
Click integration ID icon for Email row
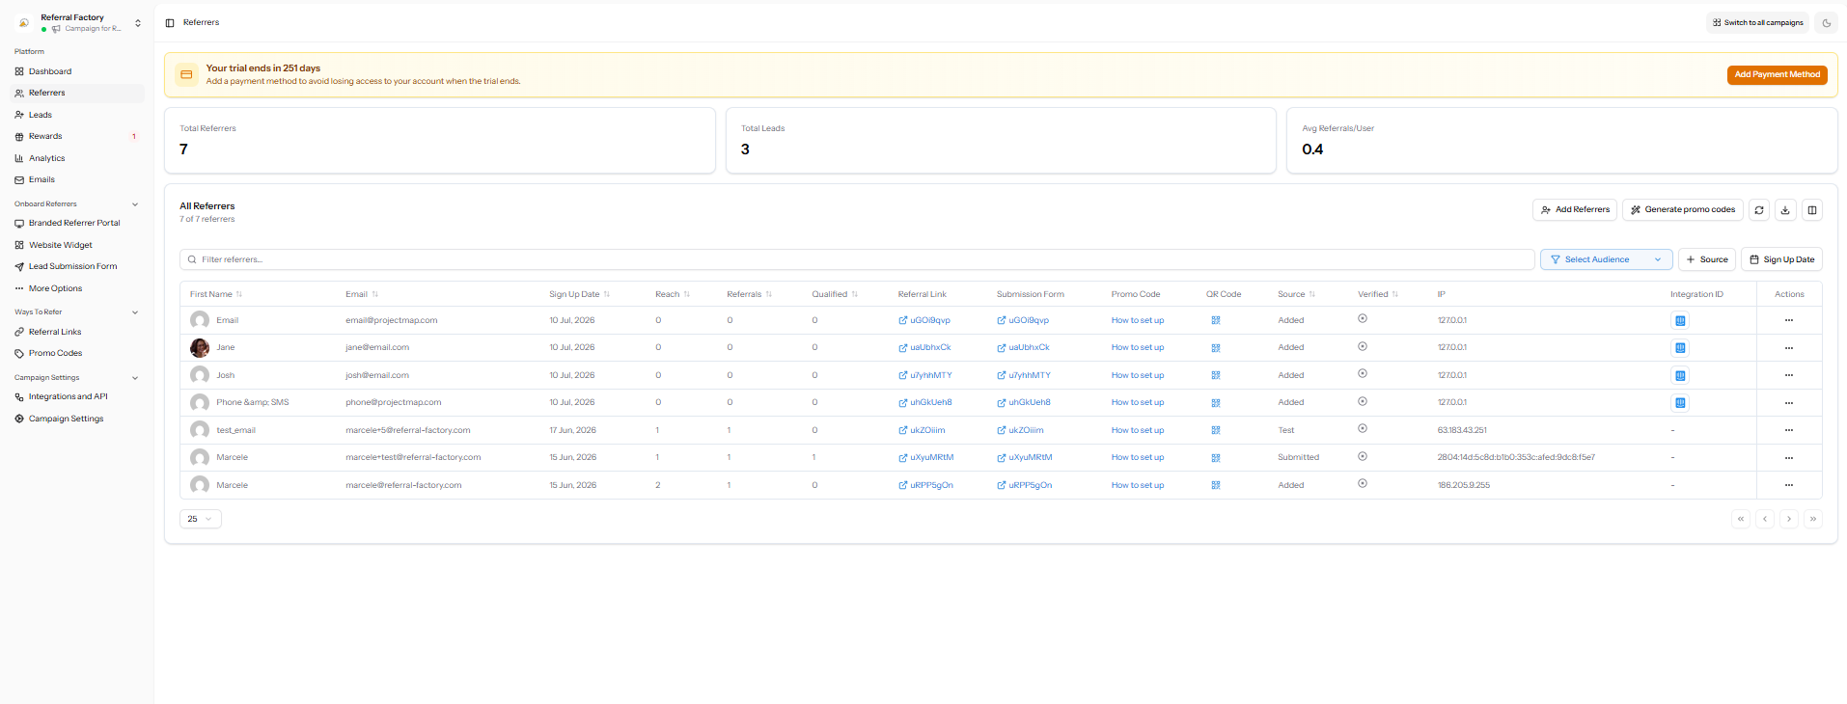point(1680,321)
